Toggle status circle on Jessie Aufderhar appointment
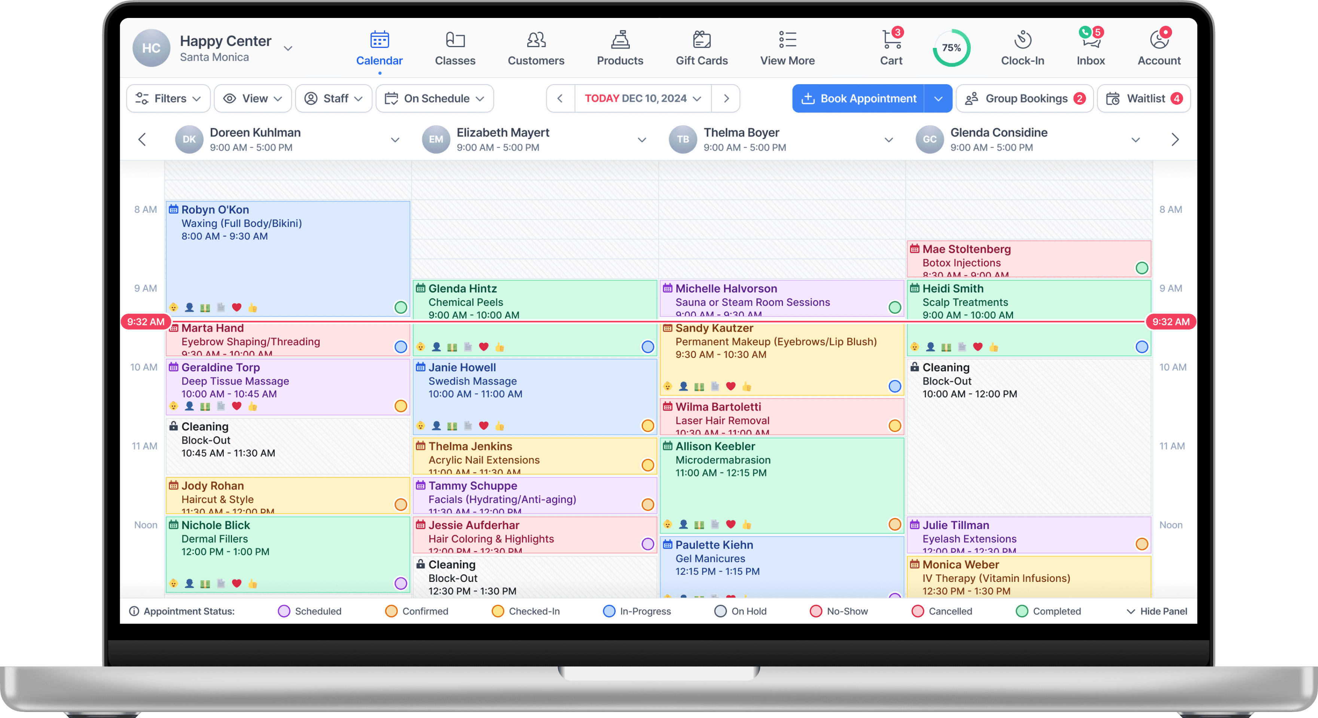 click(647, 544)
